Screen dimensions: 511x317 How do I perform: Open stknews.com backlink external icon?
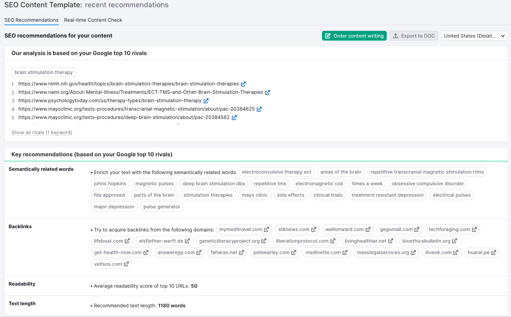tap(313, 229)
